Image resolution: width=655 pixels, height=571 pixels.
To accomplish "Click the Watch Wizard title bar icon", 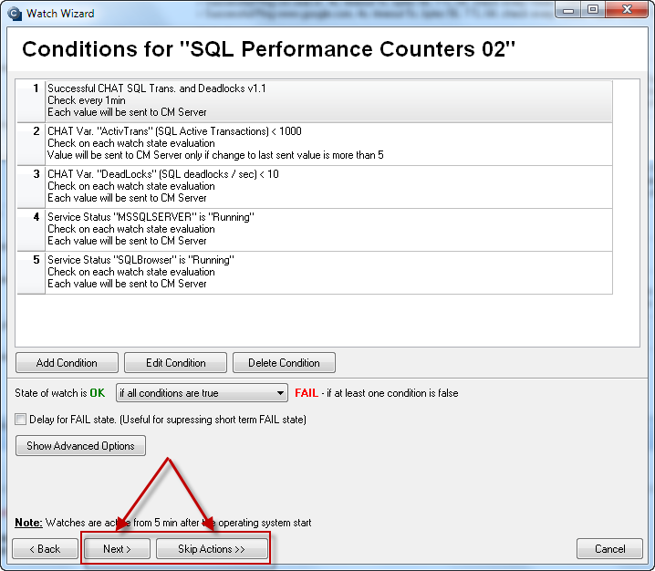I will click(15, 14).
